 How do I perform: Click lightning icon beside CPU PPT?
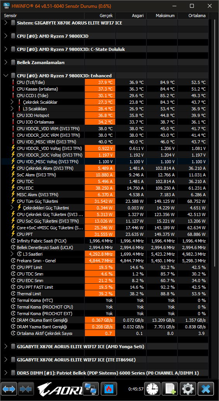(13, 234)
